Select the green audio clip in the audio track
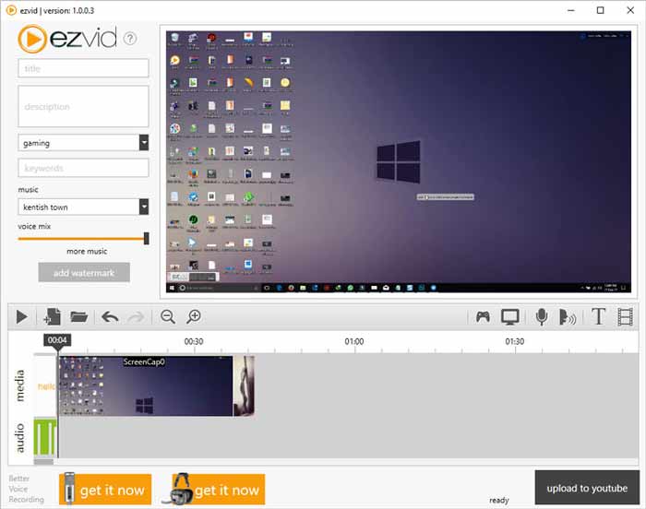Screen dimensions: 646x509 tap(45, 436)
